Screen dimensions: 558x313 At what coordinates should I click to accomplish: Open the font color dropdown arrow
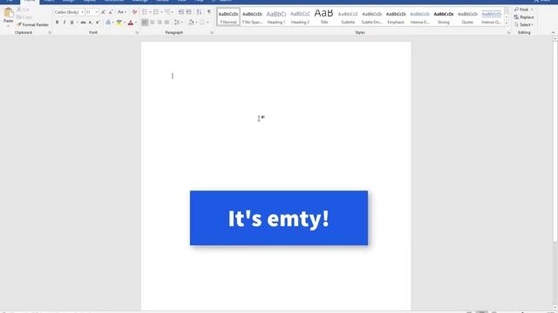pos(136,23)
